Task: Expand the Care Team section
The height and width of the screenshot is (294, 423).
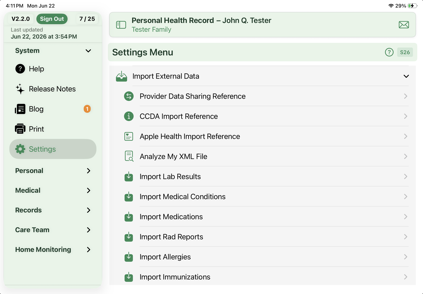Action: pos(53,230)
